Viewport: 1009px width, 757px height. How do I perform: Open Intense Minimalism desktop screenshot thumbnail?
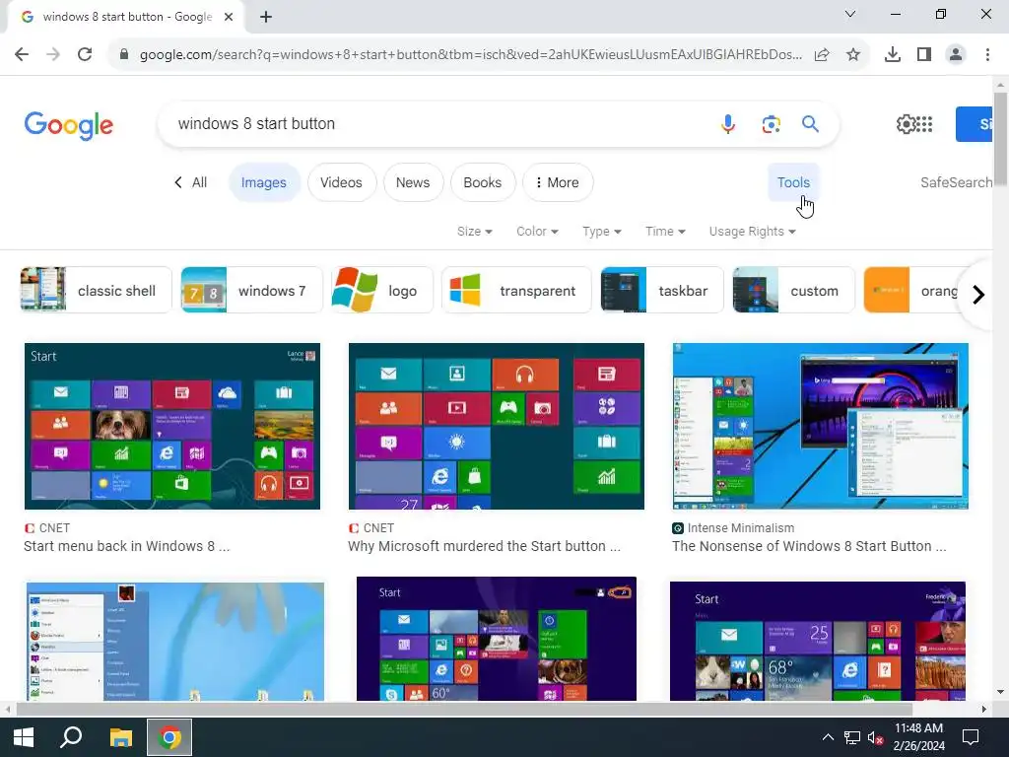coord(821,426)
